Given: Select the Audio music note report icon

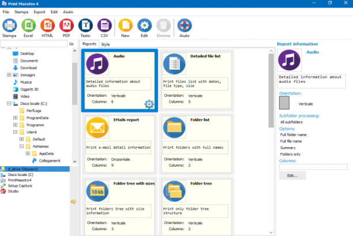Looking at the screenshot, I should tap(97, 64).
